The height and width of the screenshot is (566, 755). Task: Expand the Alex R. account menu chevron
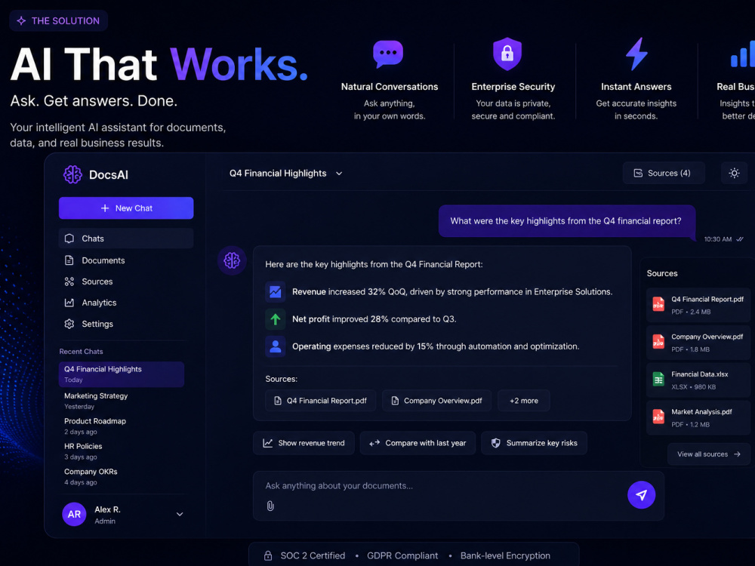[180, 514]
